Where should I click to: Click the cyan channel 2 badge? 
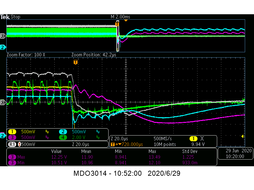(x=63, y=132)
